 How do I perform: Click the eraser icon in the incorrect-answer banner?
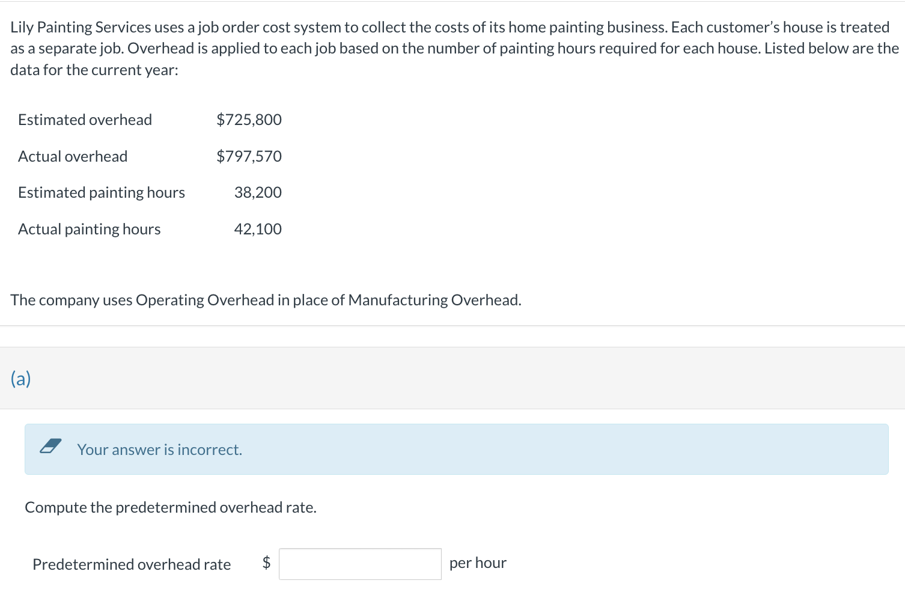50,447
